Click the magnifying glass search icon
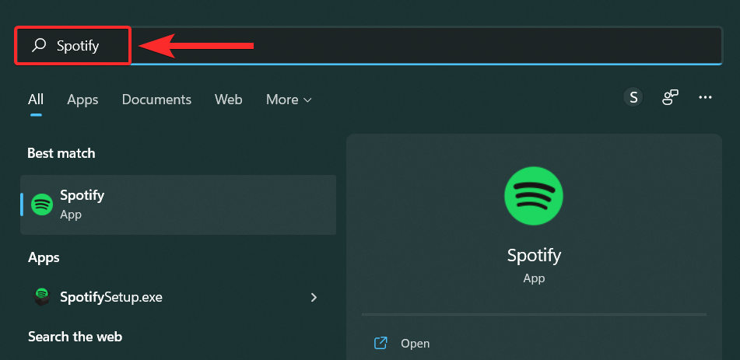 point(39,45)
